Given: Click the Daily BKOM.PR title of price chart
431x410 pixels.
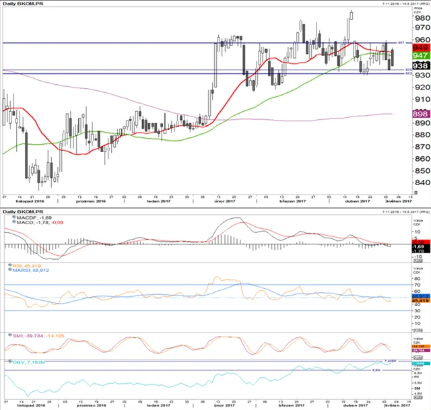Looking at the screenshot, I should click(x=22, y=5).
